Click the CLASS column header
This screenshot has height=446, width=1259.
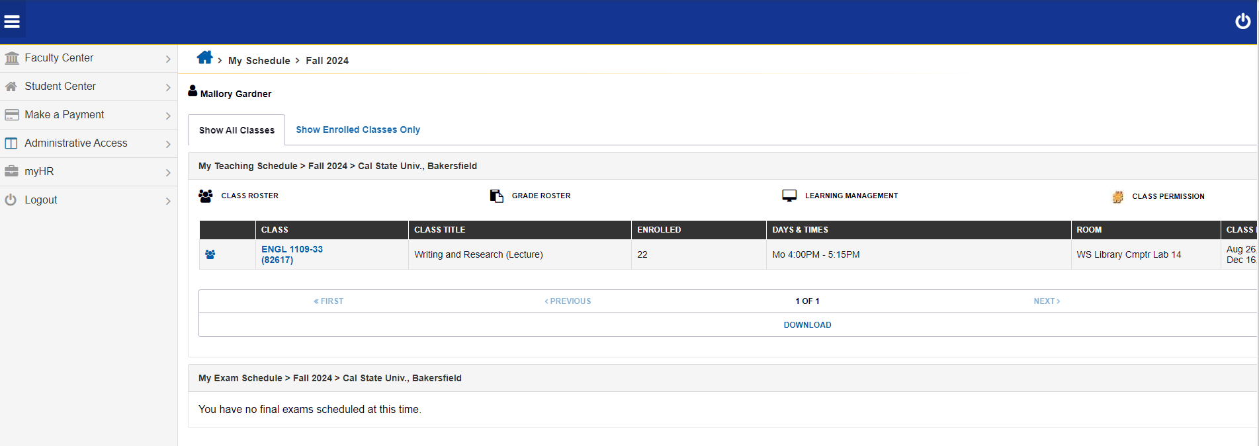point(332,230)
